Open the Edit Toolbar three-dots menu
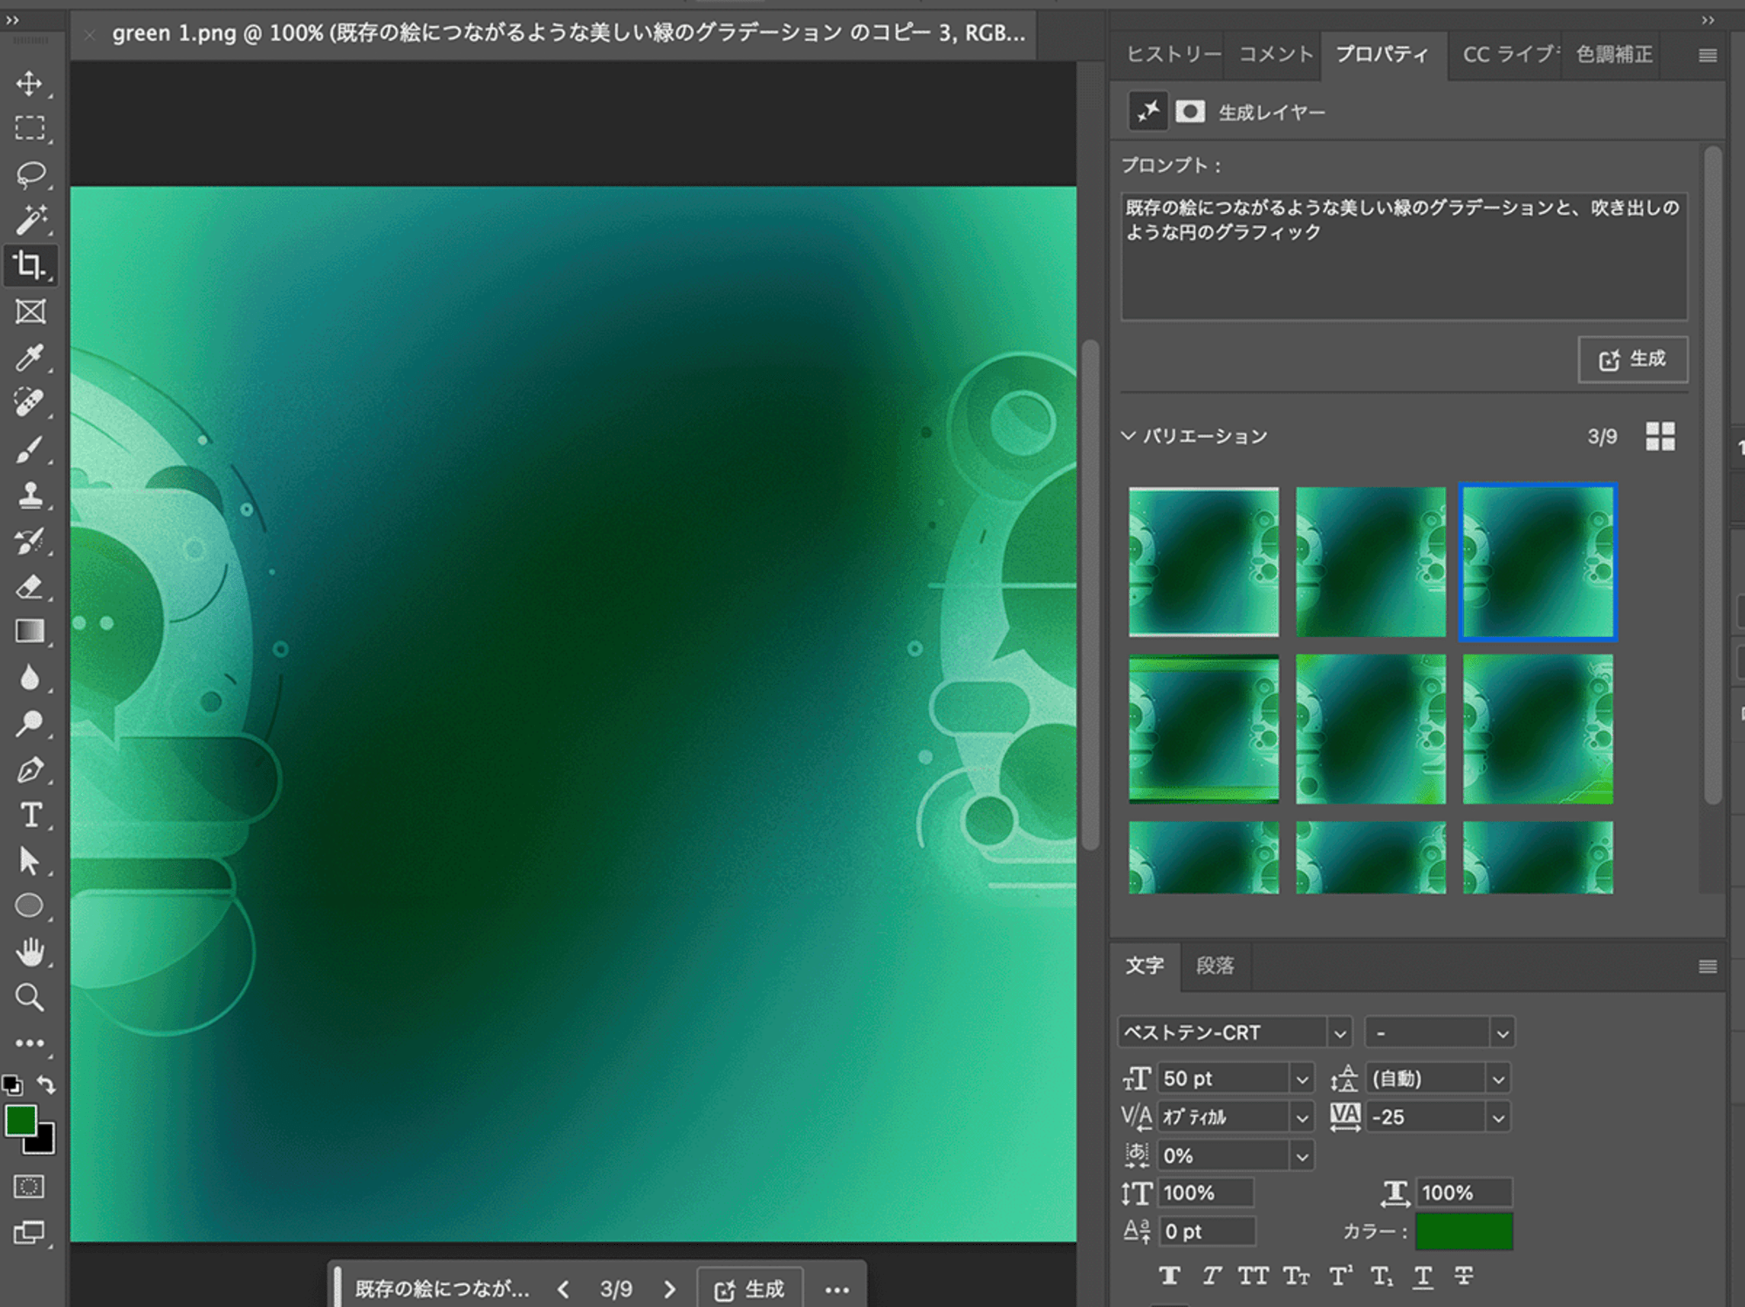The image size is (1745, 1307). (30, 1043)
